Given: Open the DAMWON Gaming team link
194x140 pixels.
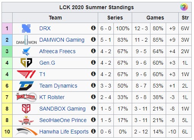Looking at the screenshot, I should point(62,40).
